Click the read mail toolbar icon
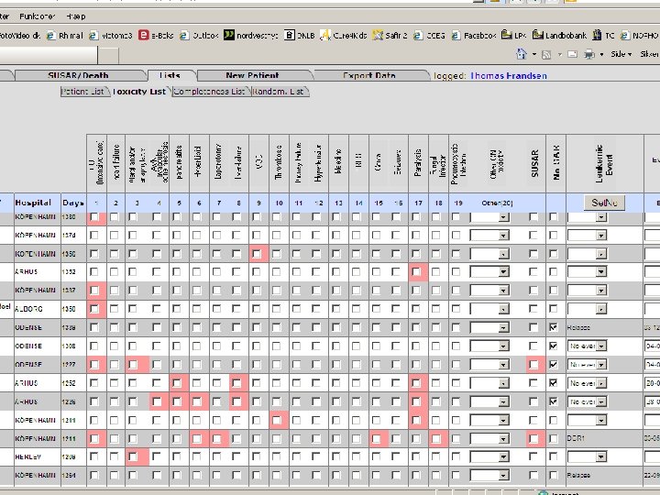This screenshot has height=495, width=660. [572, 54]
